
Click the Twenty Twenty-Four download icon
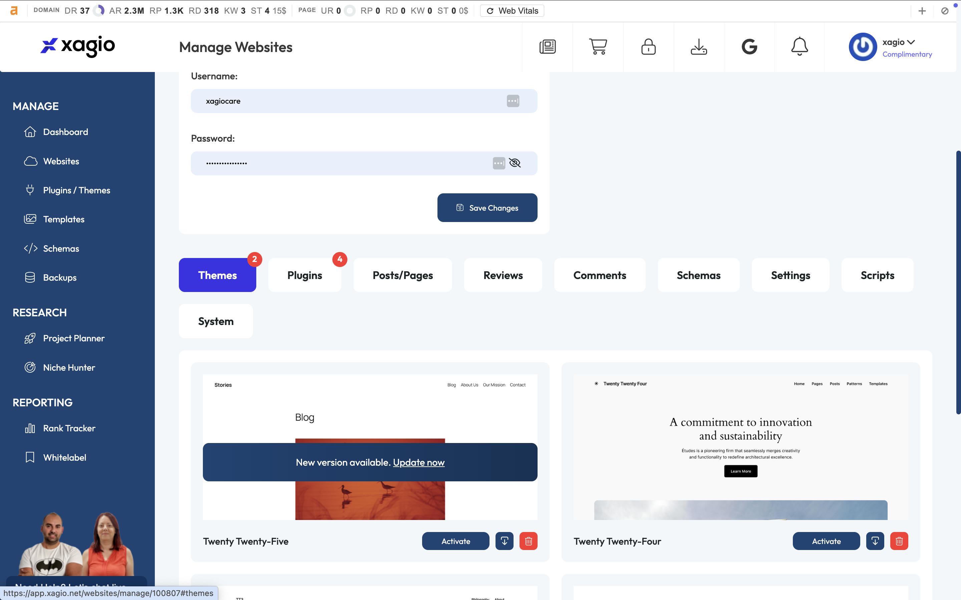coord(875,541)
